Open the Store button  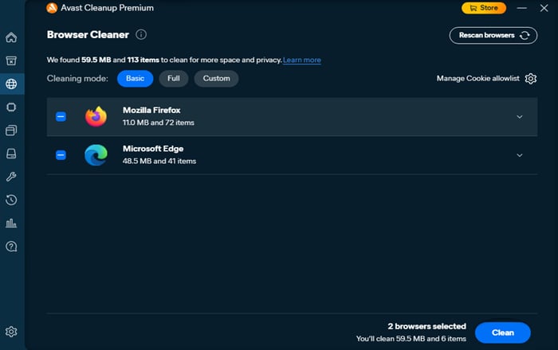[484, 8]
